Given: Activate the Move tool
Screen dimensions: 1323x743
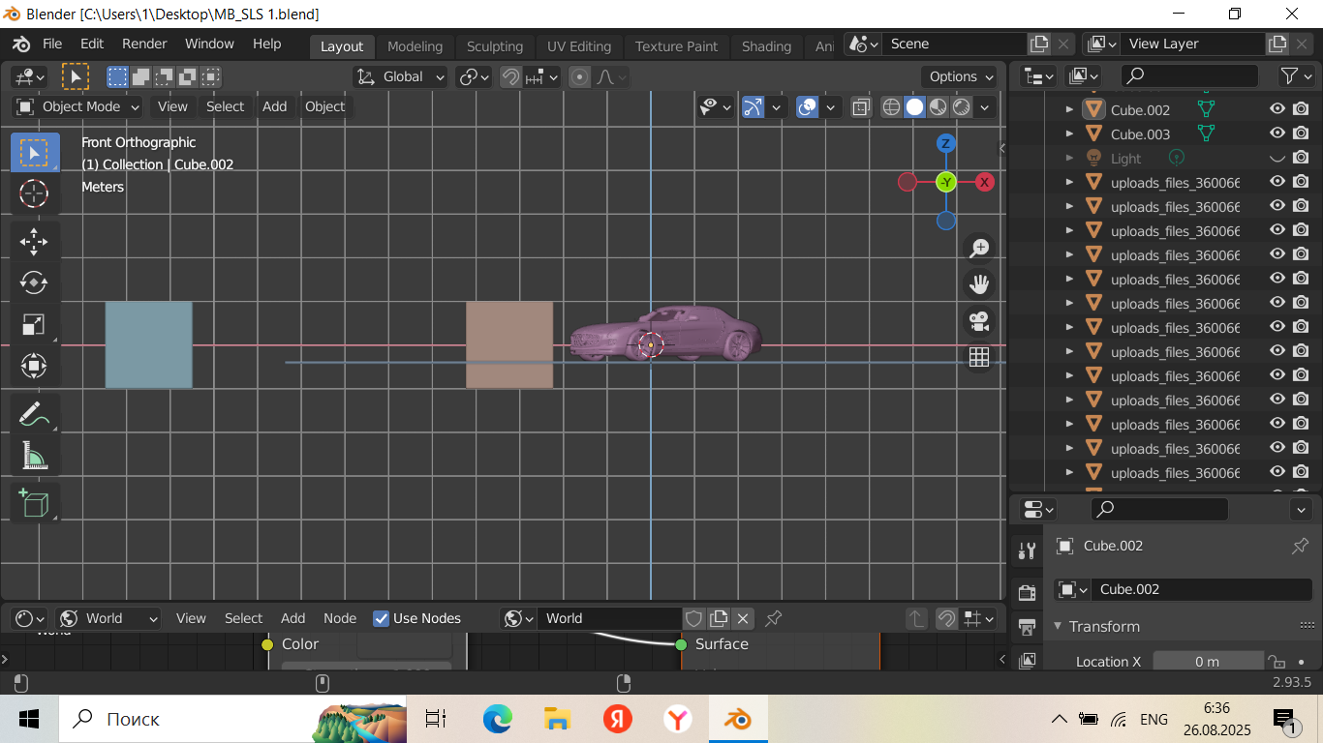Looking at the screenshot, I should tap(34, 241).
